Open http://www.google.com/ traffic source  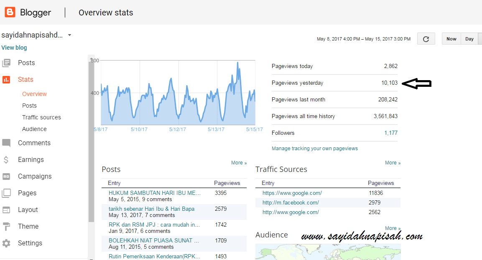[291, 212]
